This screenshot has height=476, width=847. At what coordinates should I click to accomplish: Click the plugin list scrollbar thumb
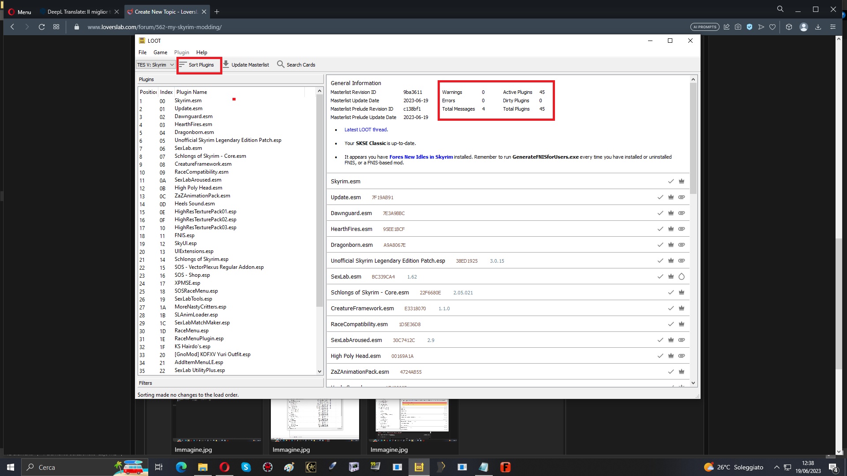(x=319, y=201)
